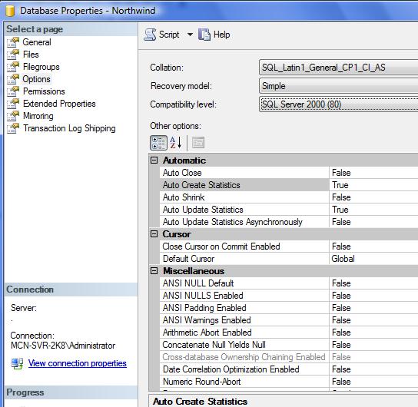This screenshot has height=407, width=418.
Task: Select Date Correlation Optimization Enabled row
Action: 289,369
